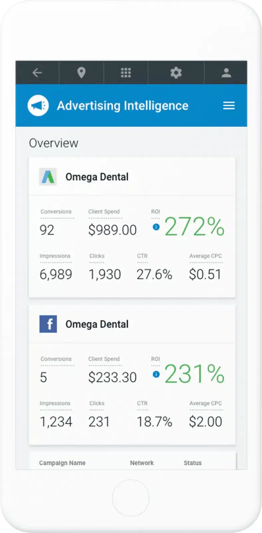The height and width of the screenshot is (533, 262).
Task: Select the Omega Dental Google Ads title
Action: point(97,177)
